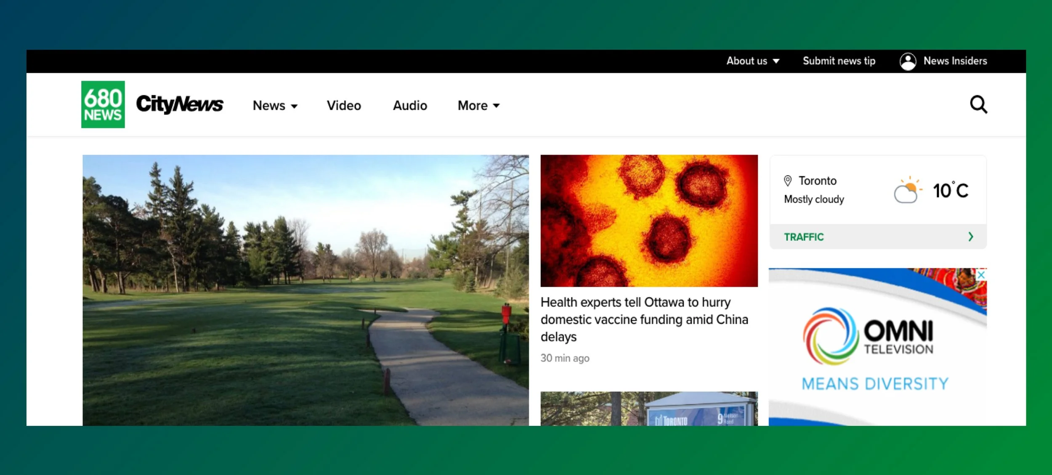Click Submit news tip link
This screenshot has width=1052, height=475.
(x=839, y=61)
